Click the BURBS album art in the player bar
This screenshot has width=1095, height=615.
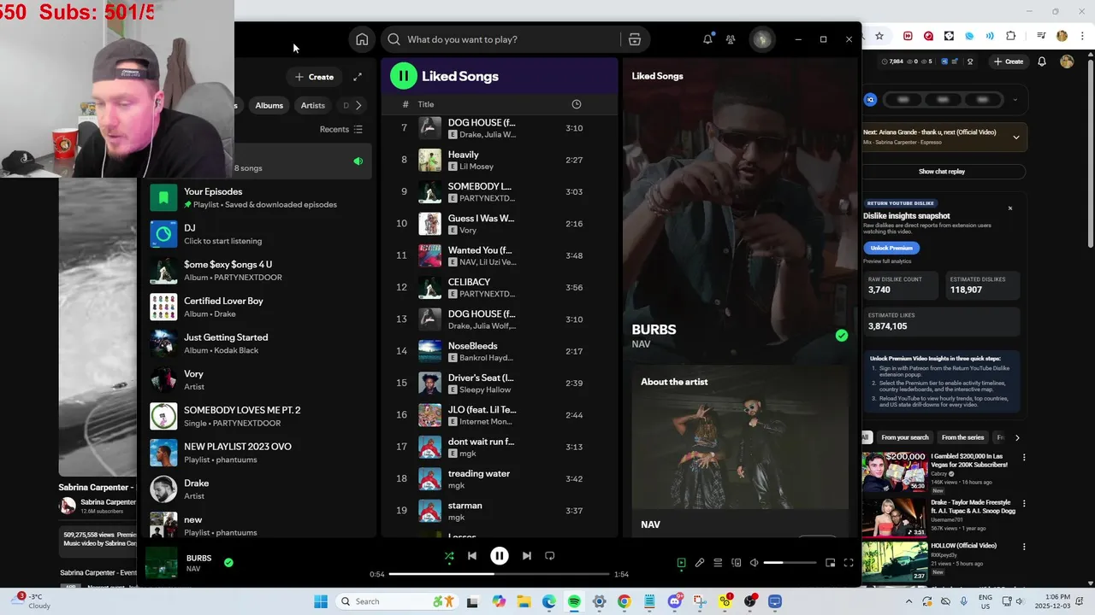(x=162, y=564)
